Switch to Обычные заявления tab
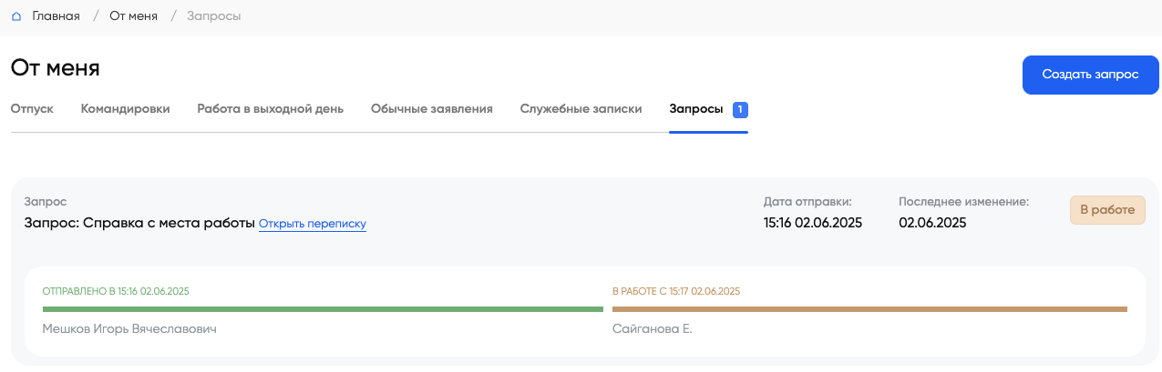The height and width of the screenshot is (372, 1162). [x=431, y=109]
